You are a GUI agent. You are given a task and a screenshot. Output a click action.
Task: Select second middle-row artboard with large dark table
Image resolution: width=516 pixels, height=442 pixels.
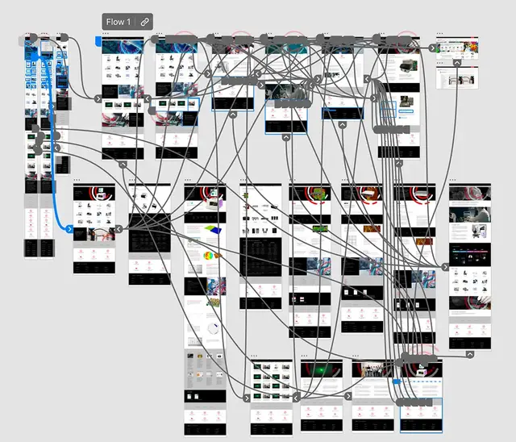click(x=149, y=235)
